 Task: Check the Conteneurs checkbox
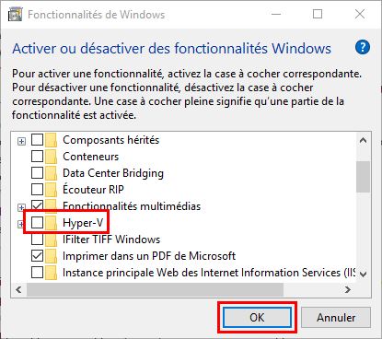tap(37, 157)
